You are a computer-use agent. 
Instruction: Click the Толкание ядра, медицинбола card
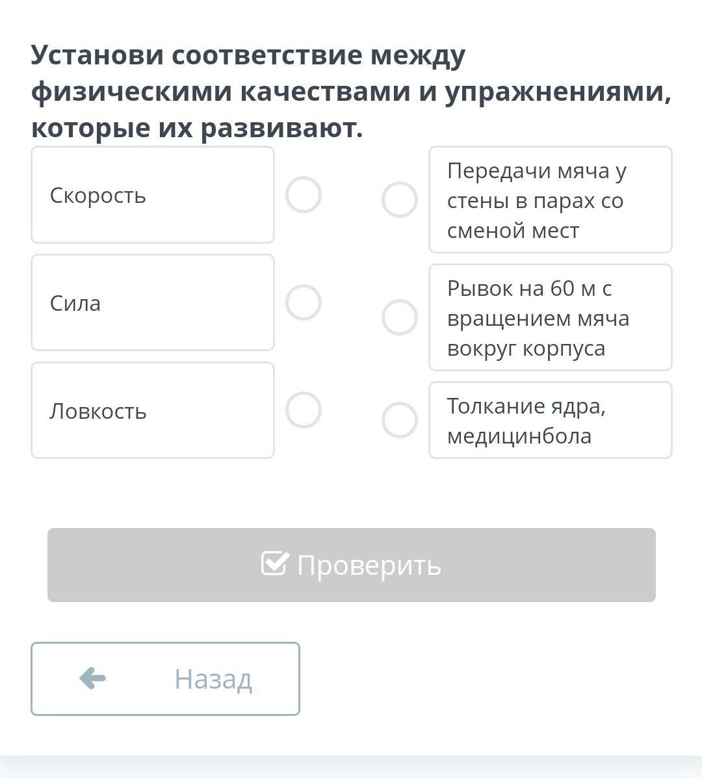[550, 421]
